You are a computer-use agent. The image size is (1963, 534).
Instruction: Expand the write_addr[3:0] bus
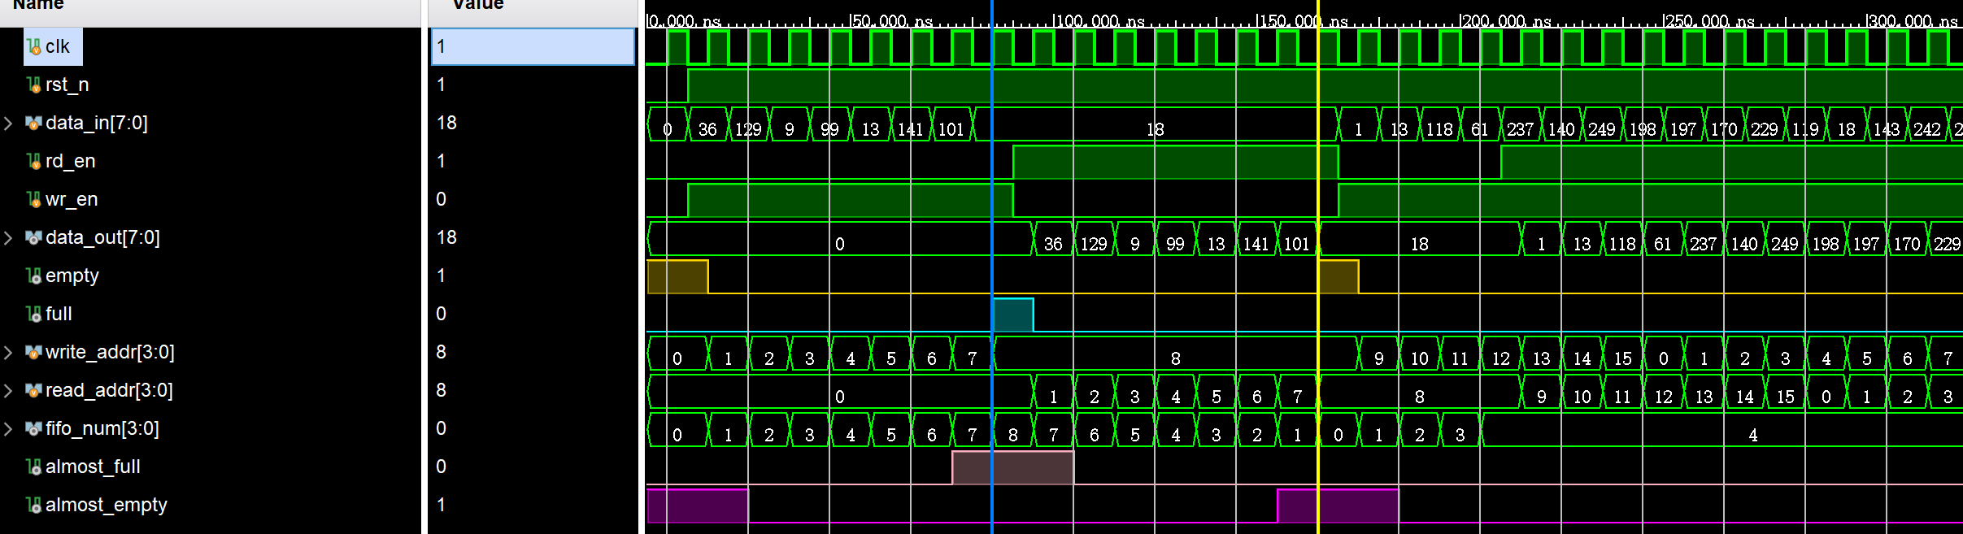click(x=9, y=352)
